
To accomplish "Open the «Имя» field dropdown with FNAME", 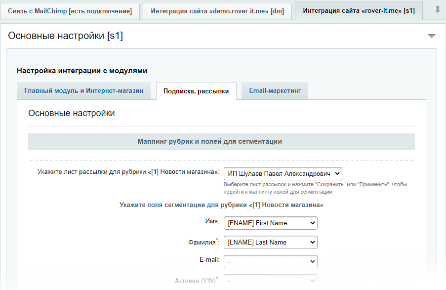I will [x=271, y=223].
